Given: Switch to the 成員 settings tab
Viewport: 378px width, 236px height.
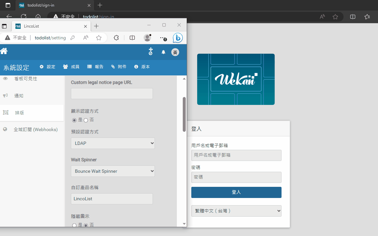Looking at the screenshot, I should point(71,67).
